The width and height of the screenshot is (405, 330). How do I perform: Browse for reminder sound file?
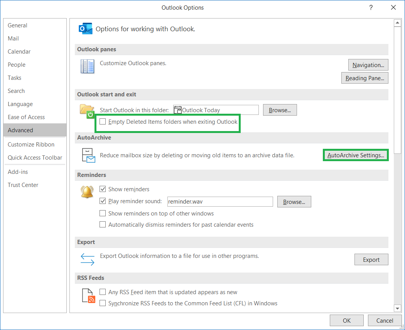294,202
